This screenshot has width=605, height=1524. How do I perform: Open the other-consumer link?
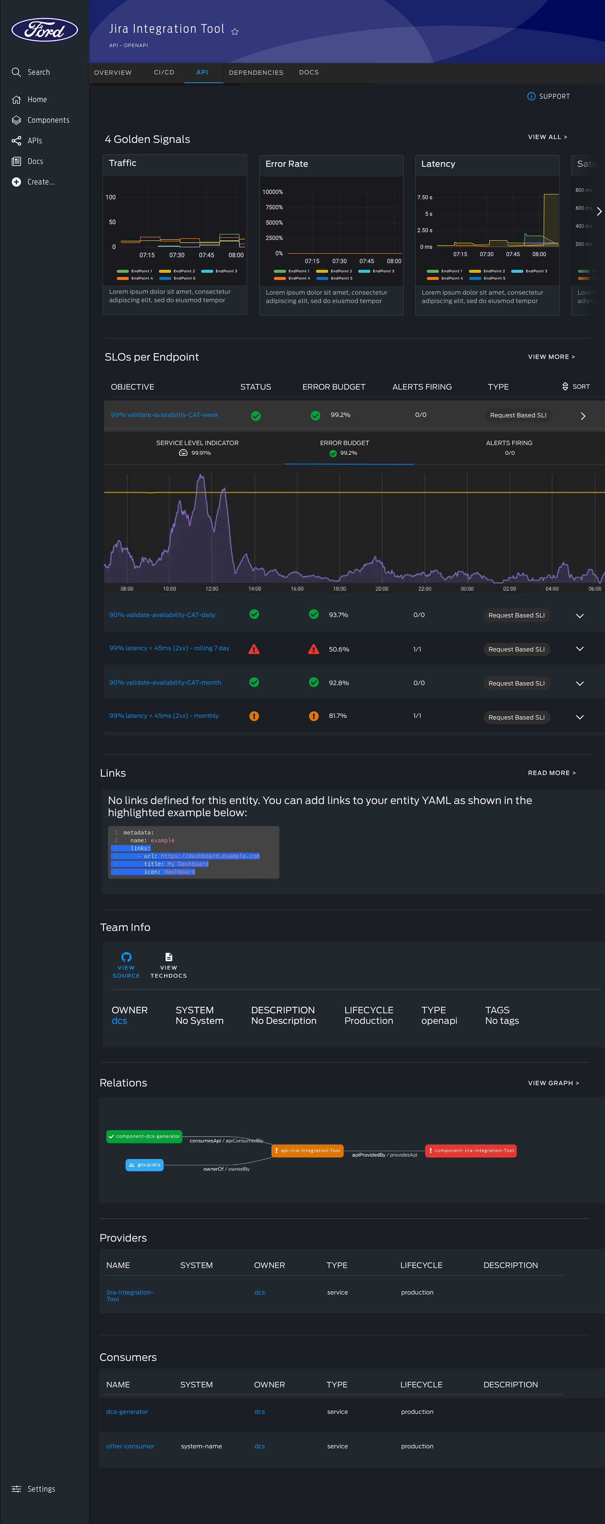click(130, 1446)
